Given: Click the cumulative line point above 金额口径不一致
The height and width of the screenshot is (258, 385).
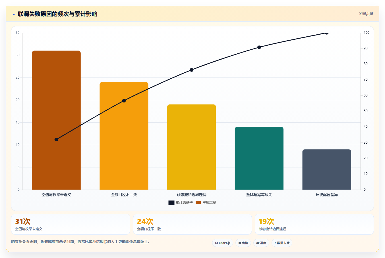Looking at the screenshot, I should pyautogui.click(x=124, y=101).
